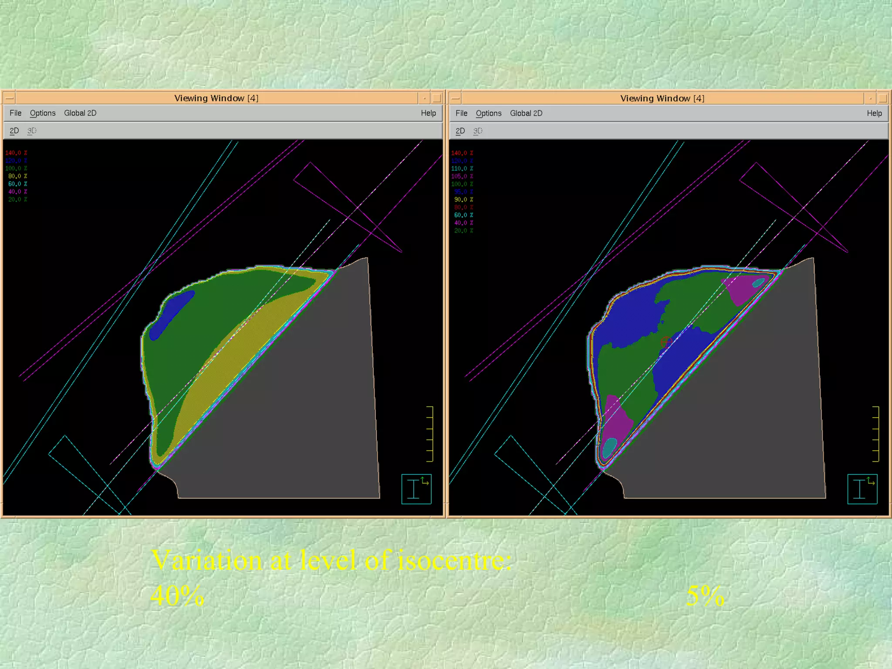
Task: Open window menu button of right Viewing Window
Action: tap(455, 98)
